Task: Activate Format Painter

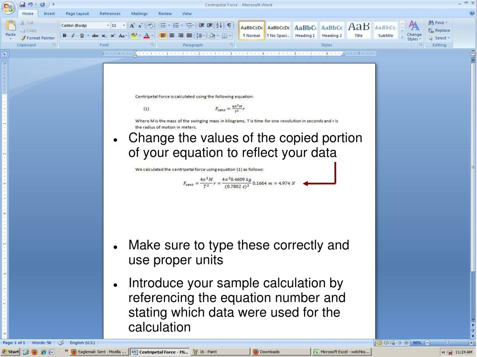Action: tap(37, 38)
